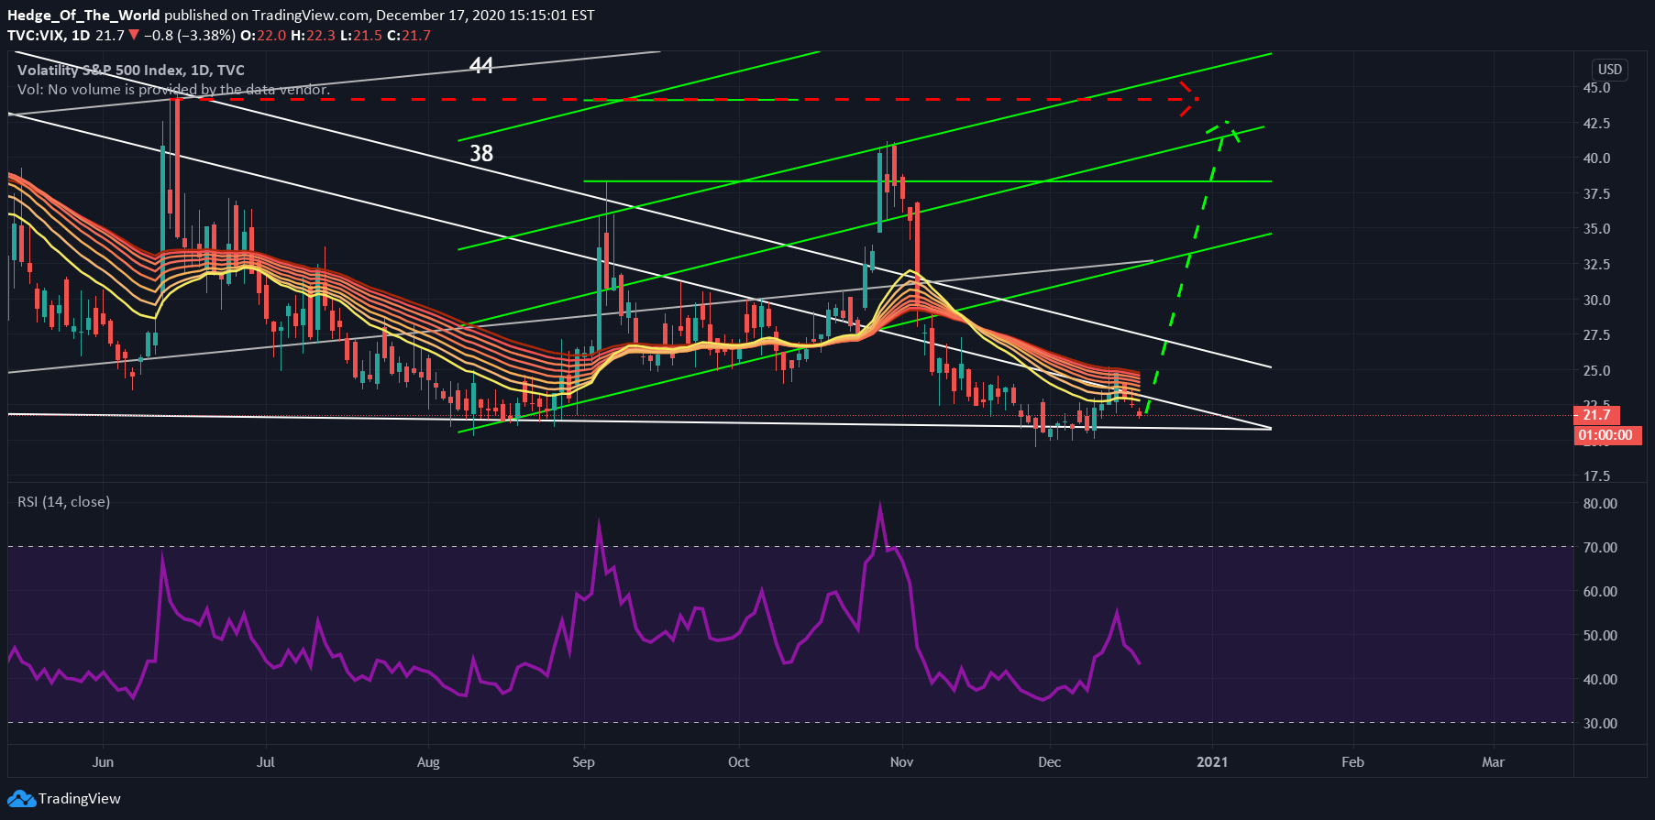This screenshot has width=1655, height=820.
Task: Click the RSI (14, close) legend
Action: coord(63,502)
